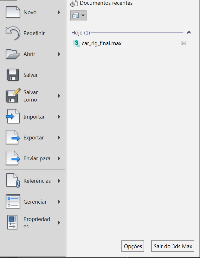The width and height of the screenshot is (200, 258).
Task: Expand the Novo submenu arrow
Action: pos(59,13)
